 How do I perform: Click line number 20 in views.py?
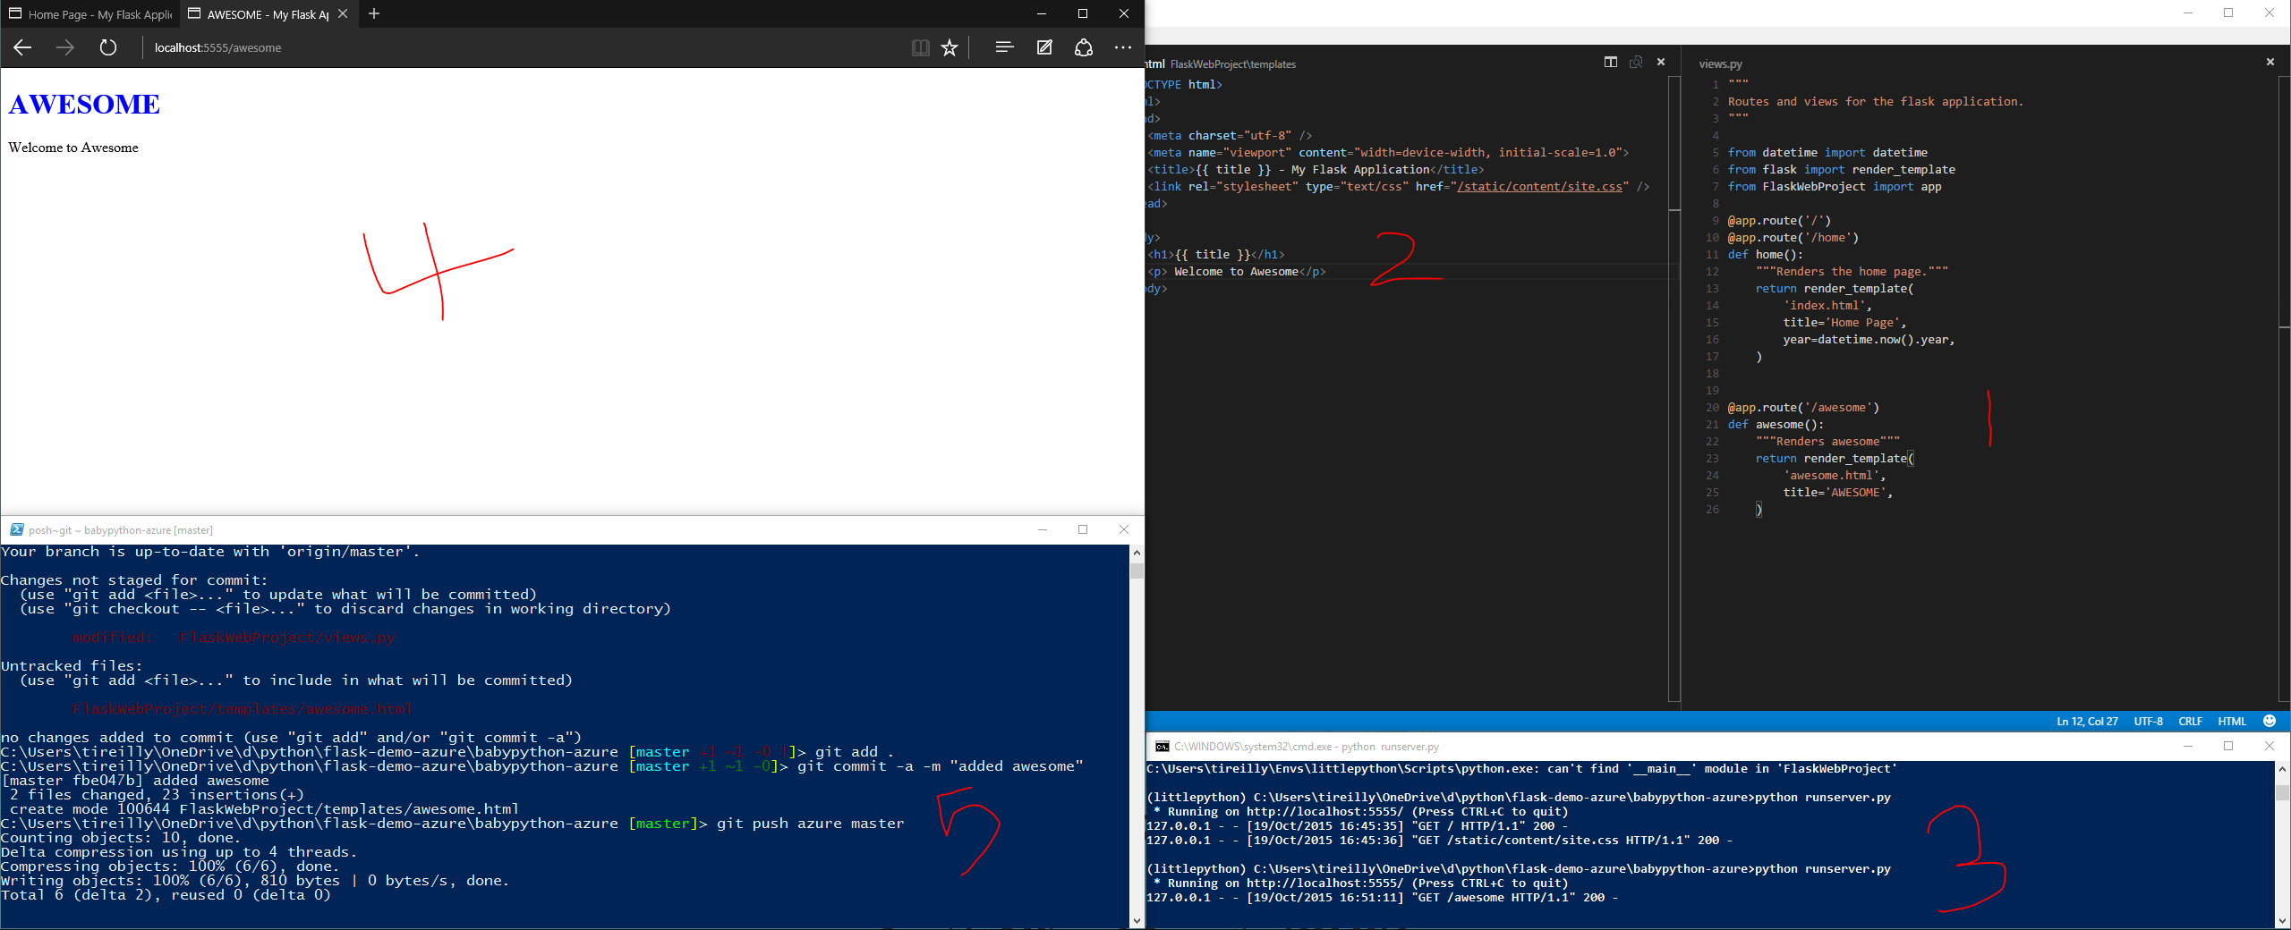1711,408
